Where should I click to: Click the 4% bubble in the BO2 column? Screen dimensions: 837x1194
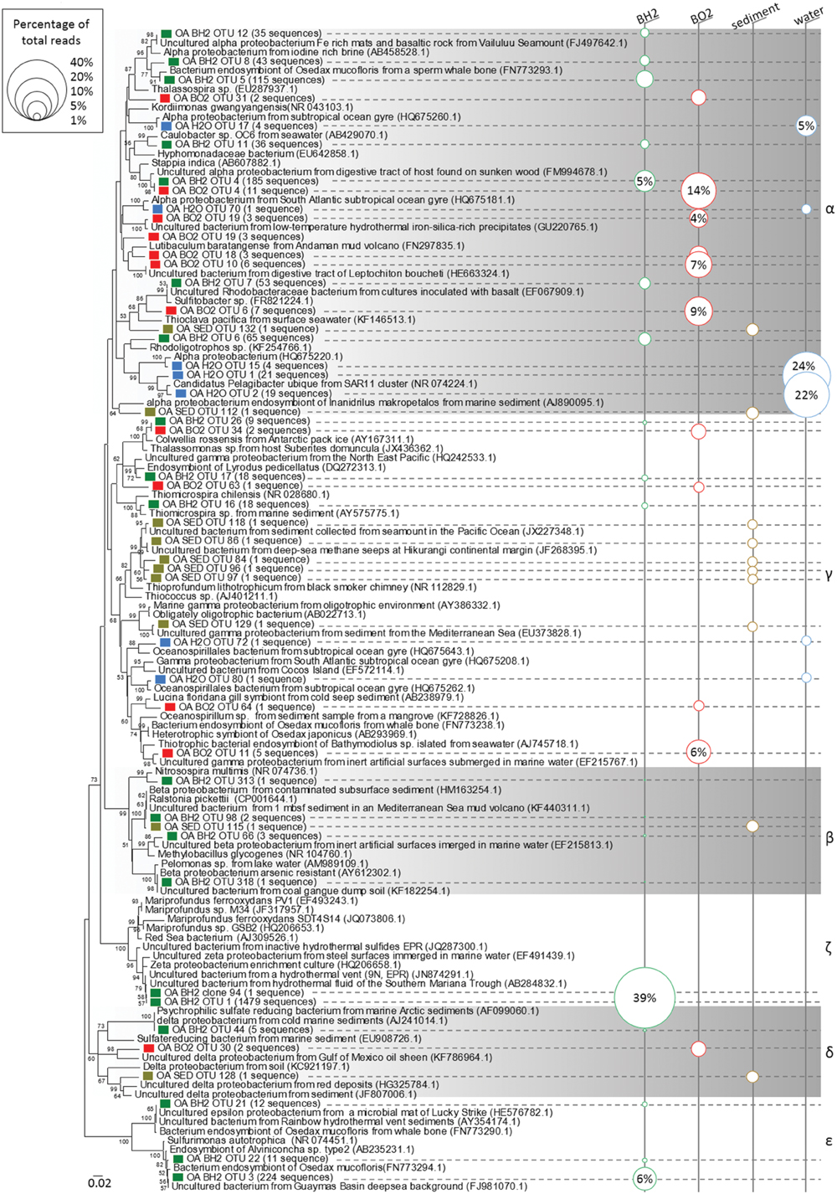[x=698, y=219]
